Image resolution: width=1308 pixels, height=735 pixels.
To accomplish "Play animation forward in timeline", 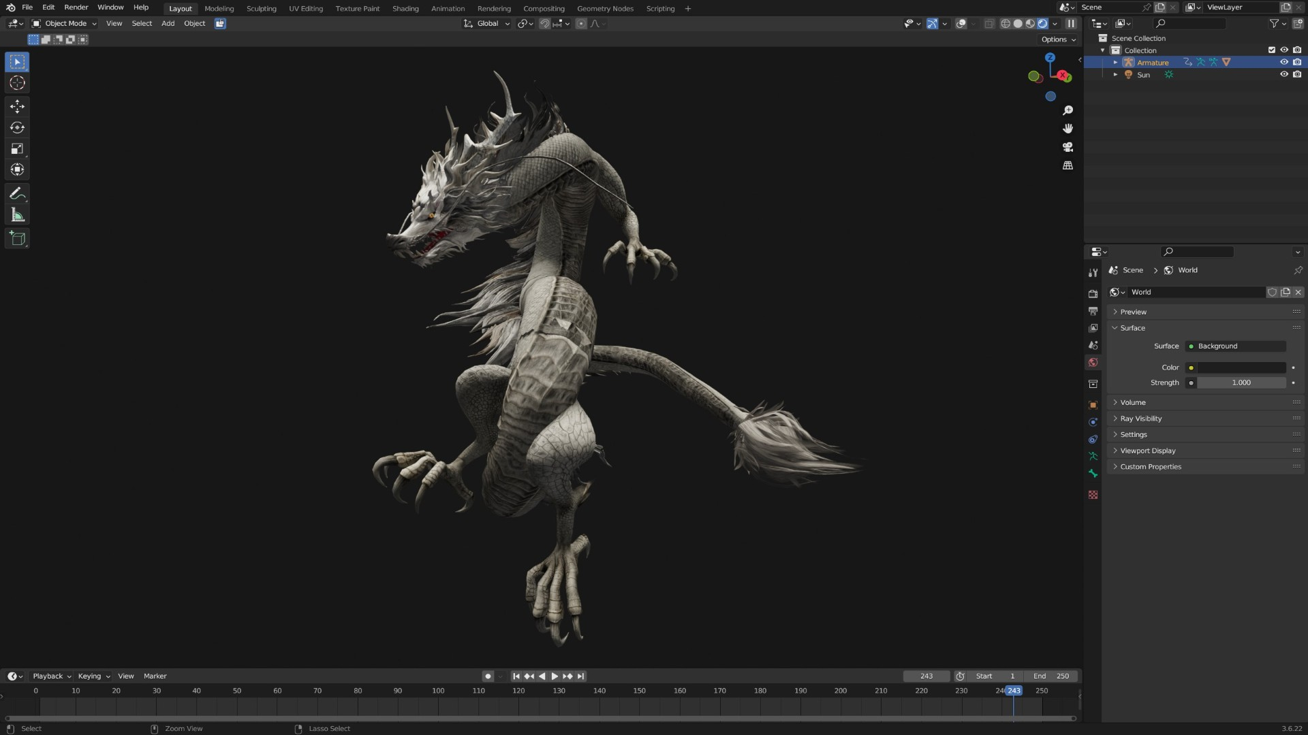I will [555, 676].
